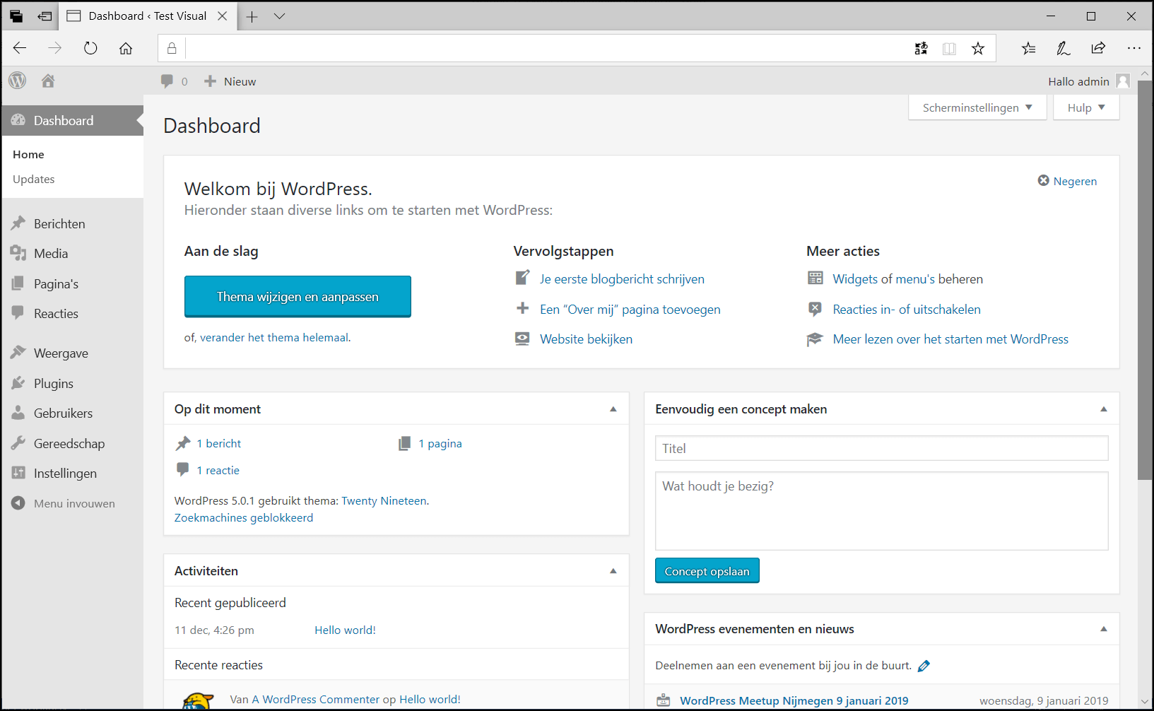Open the site home icon in admin bar

click(48, 81)
